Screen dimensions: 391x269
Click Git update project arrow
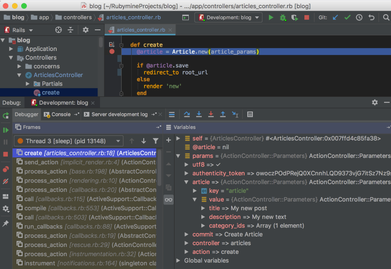(336, 17)
